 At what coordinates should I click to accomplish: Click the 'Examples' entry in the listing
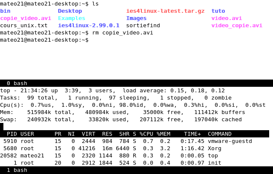click(72, 18)
